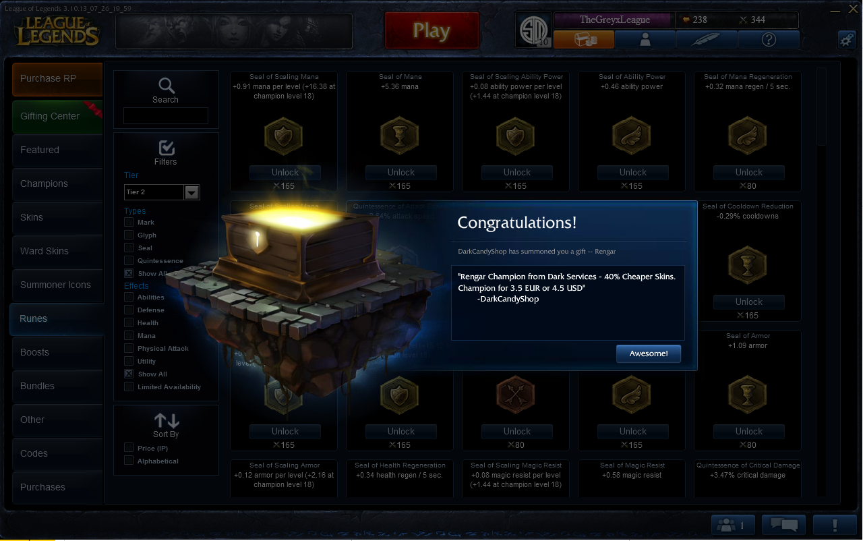Screen dimensions: 863x541
Task: Open the friends list icon
Action: pyautogui.click(x=733, y=524)
